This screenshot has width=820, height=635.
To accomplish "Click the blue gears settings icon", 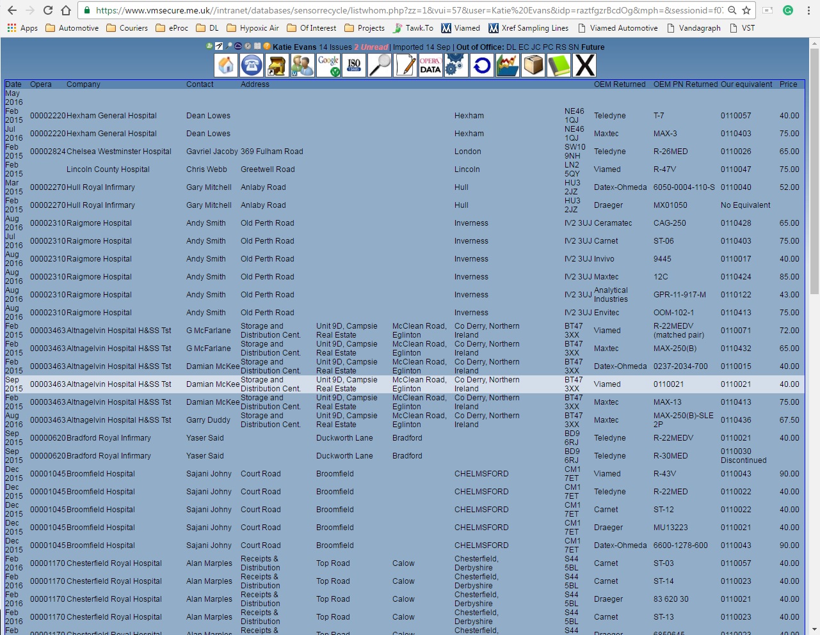I will (x=456, y=65).
